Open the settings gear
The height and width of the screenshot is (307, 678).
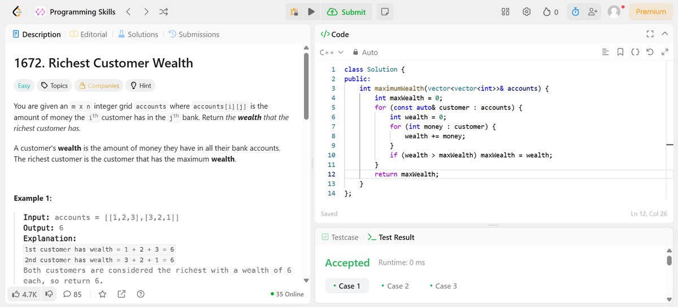click(527, 12)
